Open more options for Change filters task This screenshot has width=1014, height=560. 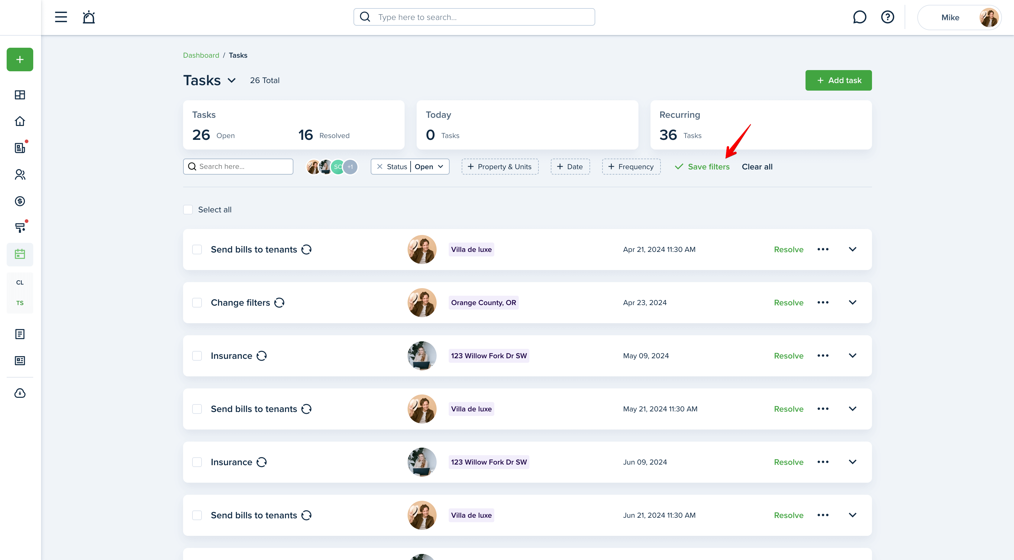point(823,302)
